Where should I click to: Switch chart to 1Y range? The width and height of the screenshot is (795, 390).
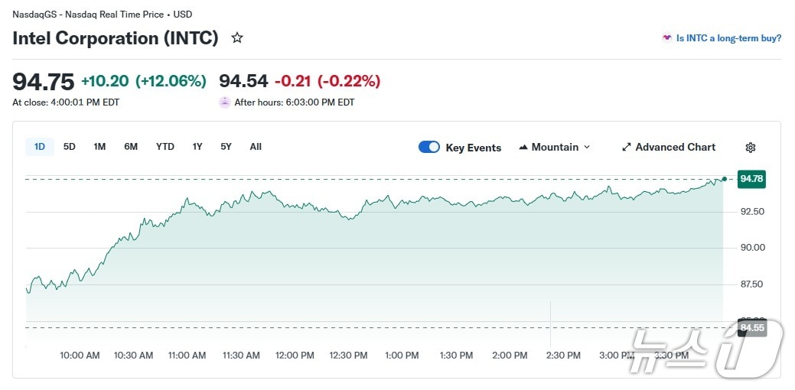click(197, 147)
